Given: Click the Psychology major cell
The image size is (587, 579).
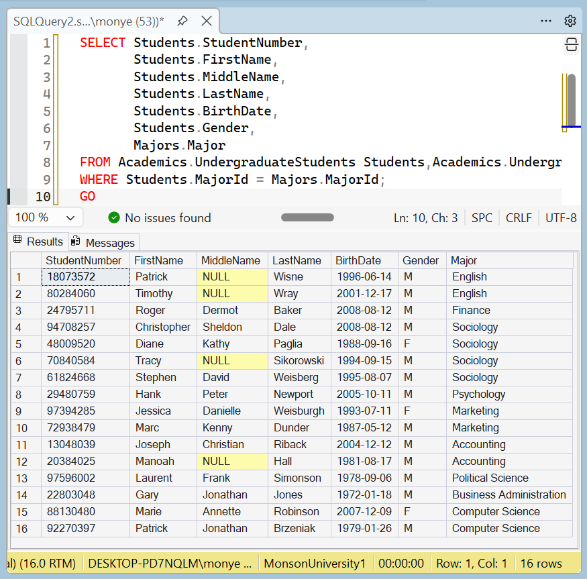Looking at the screenshot, I should [509, 394].
